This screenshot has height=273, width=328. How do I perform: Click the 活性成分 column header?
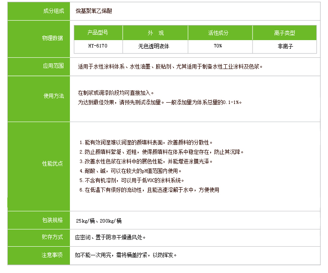(x=218, y=33)
